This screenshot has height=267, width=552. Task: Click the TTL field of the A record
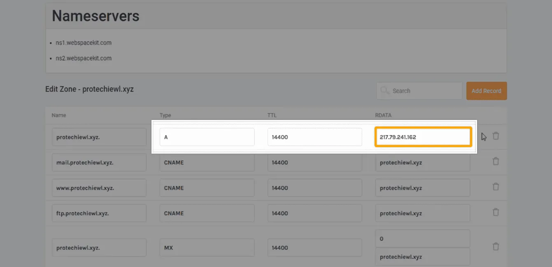pyautogui.click(x=314, y=137)
